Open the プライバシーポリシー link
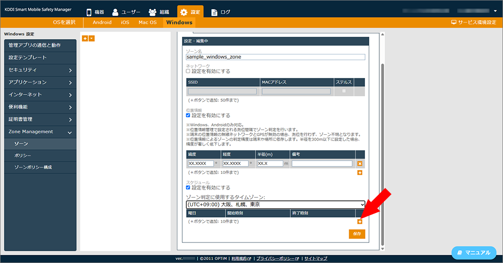Screen dimensions: 503x263 pos(278,259)
